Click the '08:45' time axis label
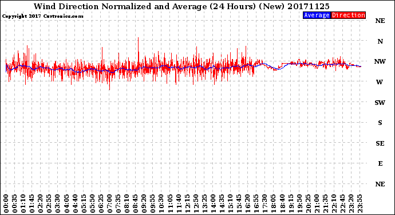The width and height of the screenshot is (395, 215). click(136, 204)
